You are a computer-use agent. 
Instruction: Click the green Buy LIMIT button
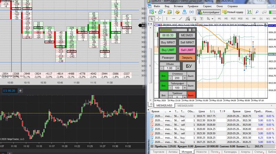[x=168, y=50]
